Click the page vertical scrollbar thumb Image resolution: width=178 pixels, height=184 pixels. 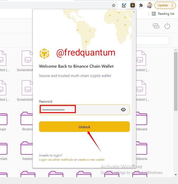(176, 81)
